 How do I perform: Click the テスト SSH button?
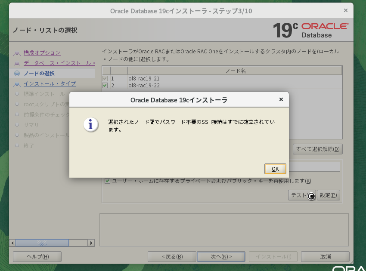pos(302,195)
